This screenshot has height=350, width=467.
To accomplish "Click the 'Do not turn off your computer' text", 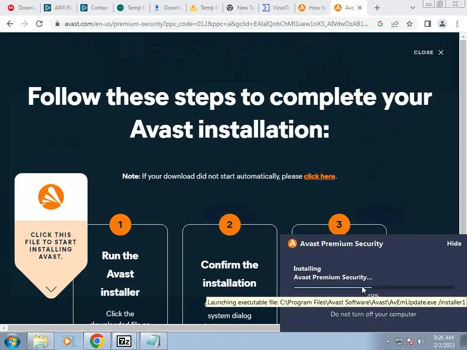I will coord(374,314).
